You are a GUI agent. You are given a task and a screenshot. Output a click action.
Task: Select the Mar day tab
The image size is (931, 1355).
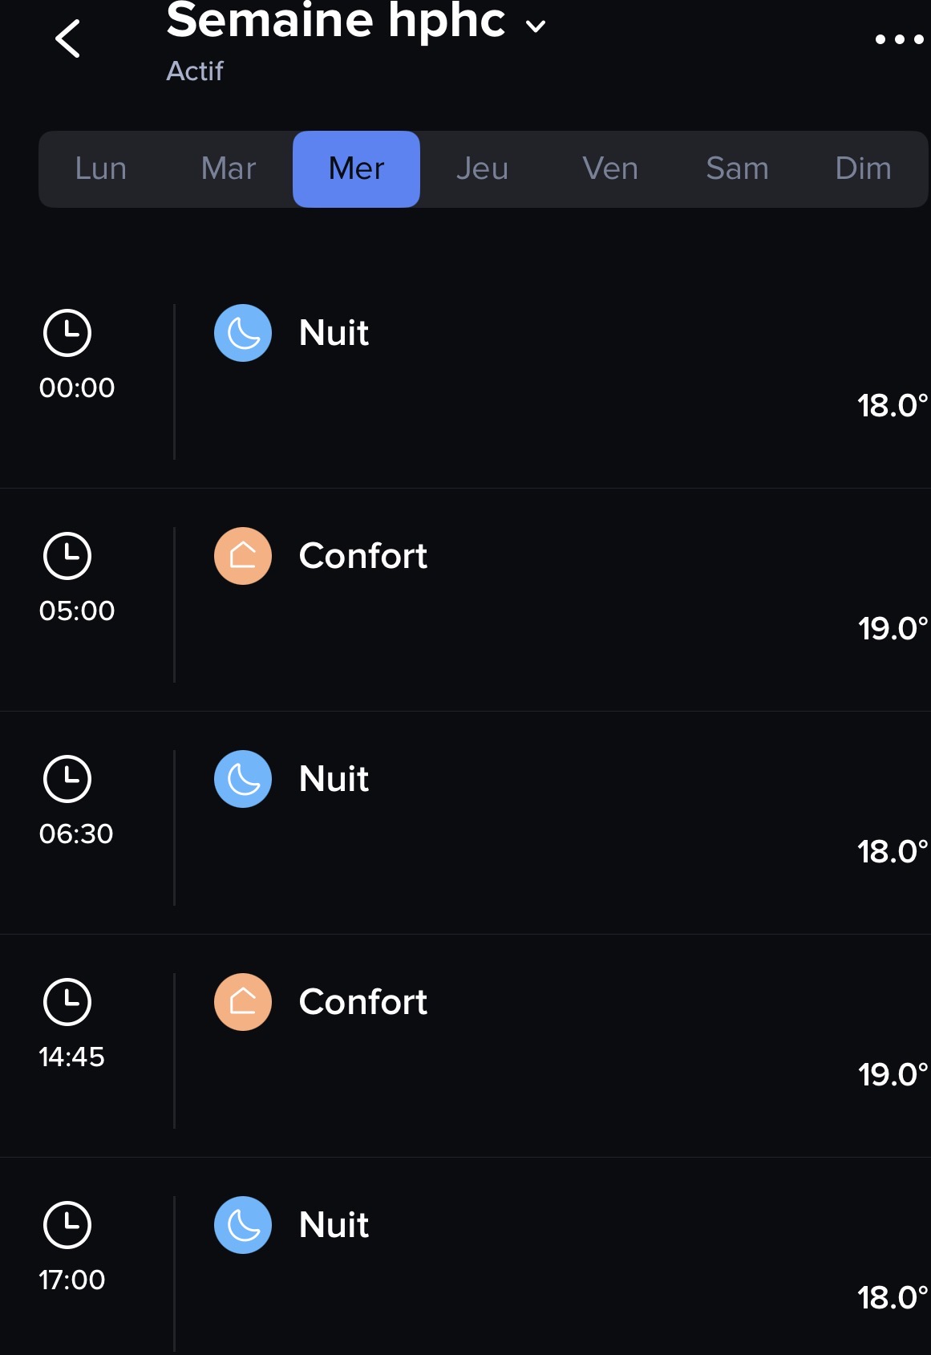point(229,169)
